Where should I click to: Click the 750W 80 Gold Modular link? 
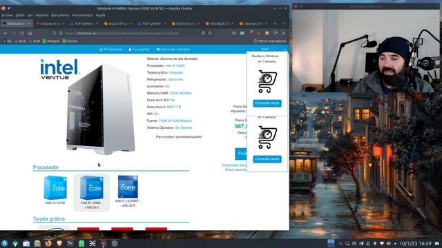point(175,121)
